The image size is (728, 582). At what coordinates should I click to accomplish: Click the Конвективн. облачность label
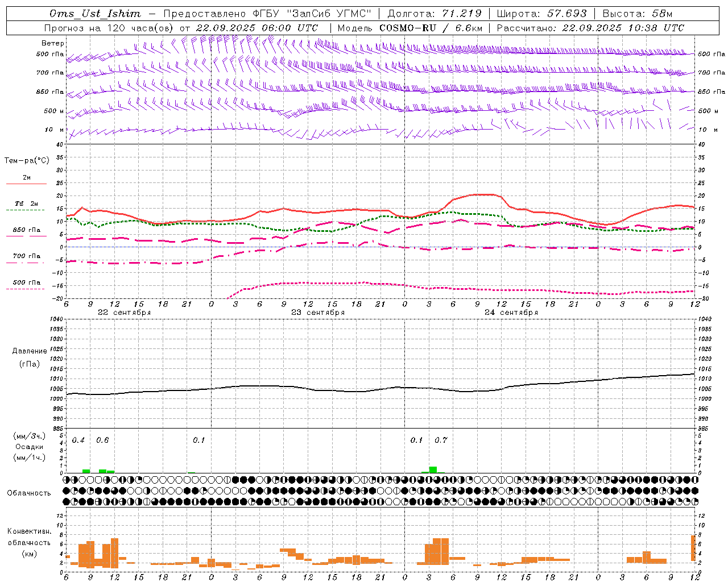29,537
